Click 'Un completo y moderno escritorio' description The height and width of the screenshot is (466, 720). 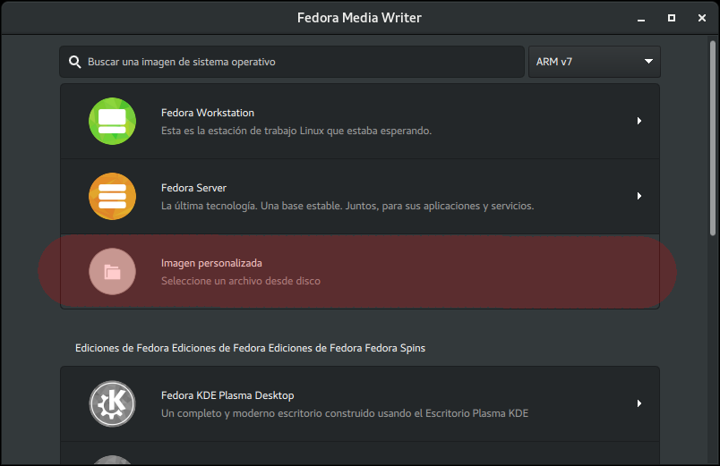pos(345,413)
